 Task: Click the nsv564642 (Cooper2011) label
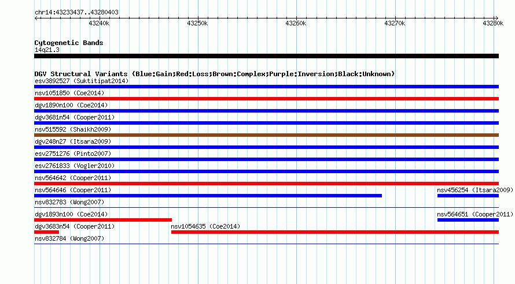73,178
